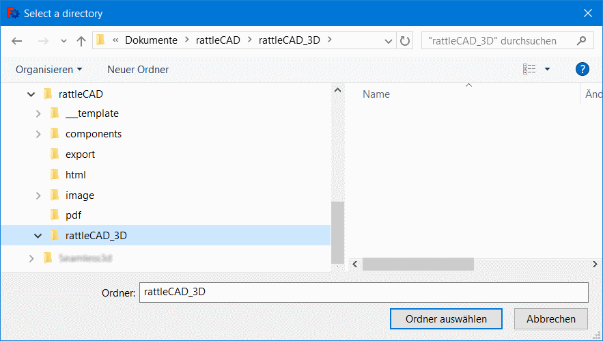Select the html folder
Viewport: 603px width, 341px height.
click(x=75, y=175)
